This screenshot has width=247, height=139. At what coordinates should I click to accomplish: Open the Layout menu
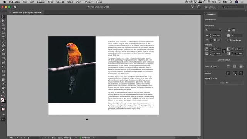click(x=41, y=2)
